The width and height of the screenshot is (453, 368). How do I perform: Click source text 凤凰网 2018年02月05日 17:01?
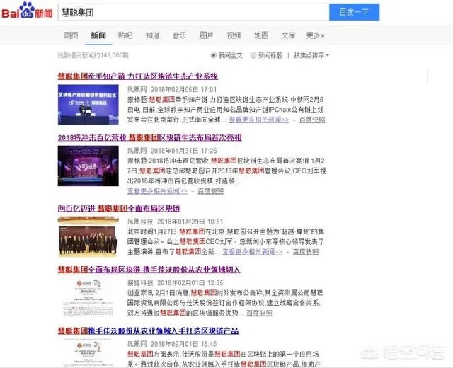click(172, 90)
